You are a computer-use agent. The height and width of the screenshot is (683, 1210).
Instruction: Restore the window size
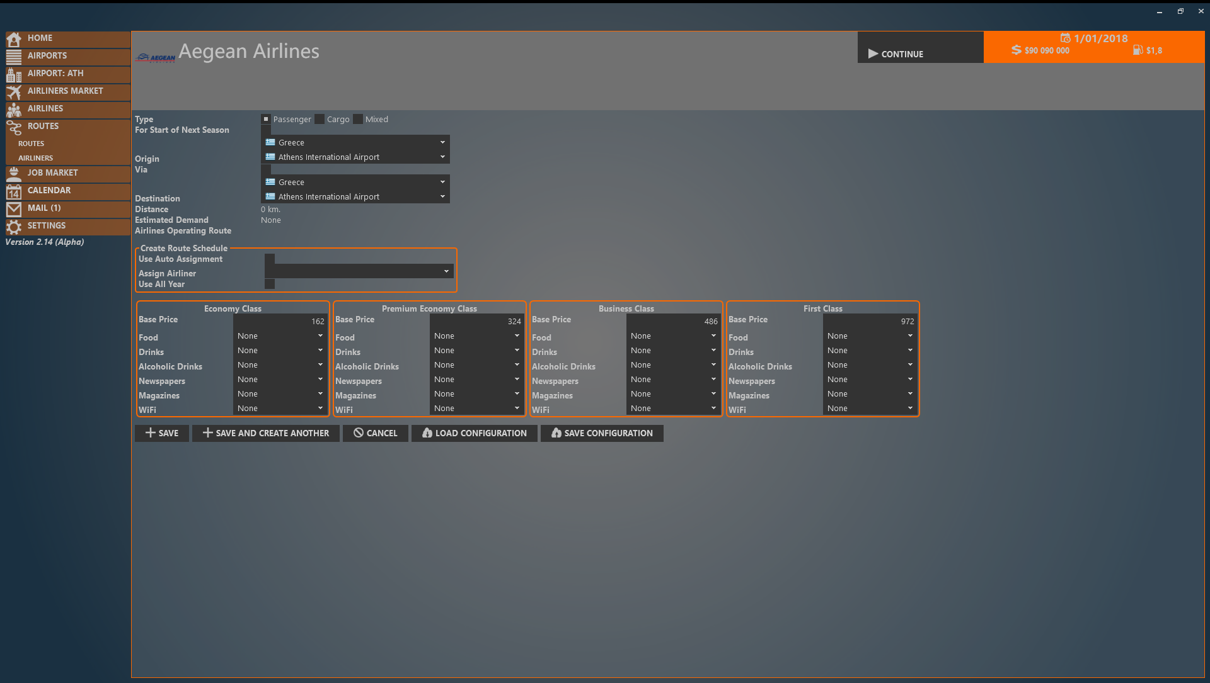click(1180, 11)
